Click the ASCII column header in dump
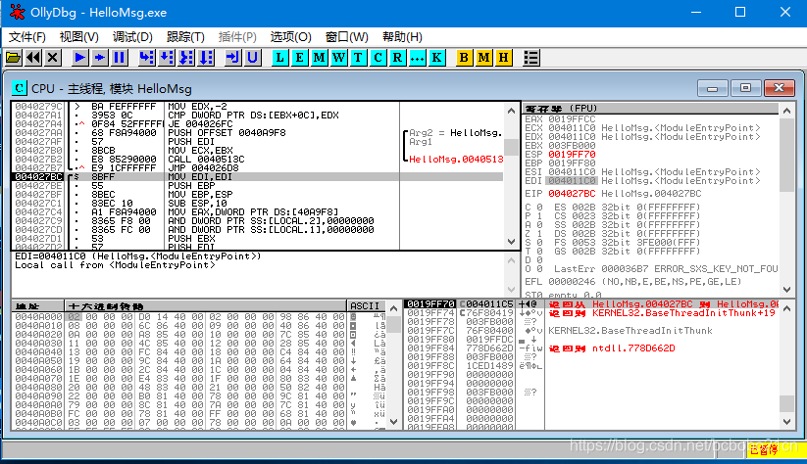The width and height of the screenshot is (807, 464). (x=366, y=305)
